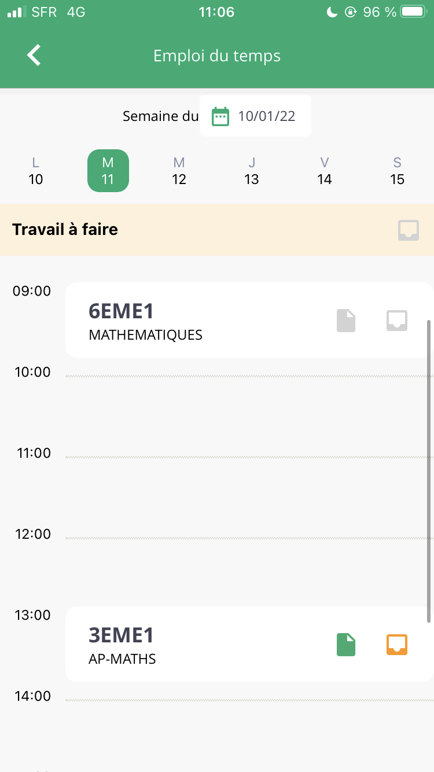This screenshot has height=772, width=434.
Task: Select Monday 10 tab
Action: tap(36, 171)
